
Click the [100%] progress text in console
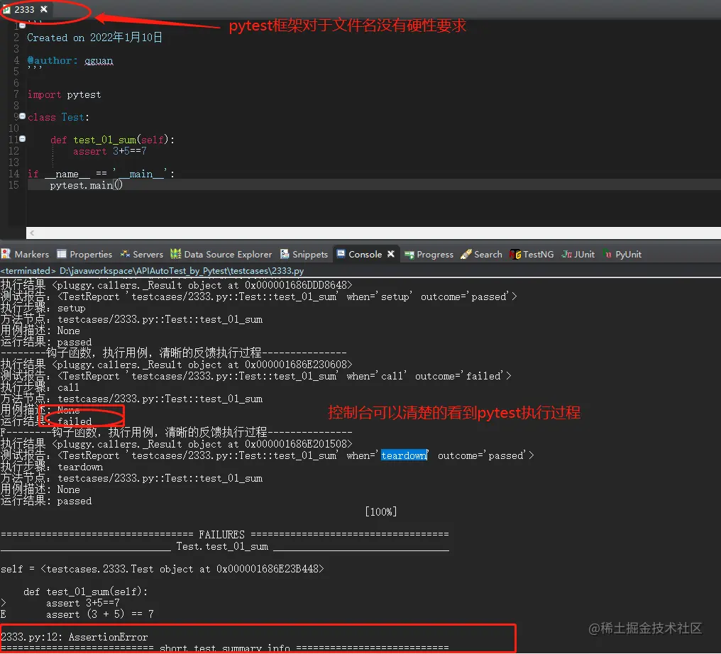coord(381,511)
